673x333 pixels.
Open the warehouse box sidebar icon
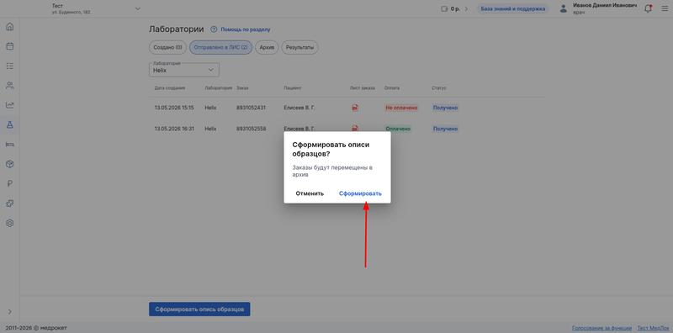pos(10,164)
